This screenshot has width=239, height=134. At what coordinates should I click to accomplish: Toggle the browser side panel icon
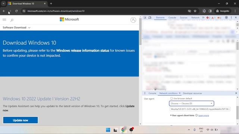pos(210,11)
